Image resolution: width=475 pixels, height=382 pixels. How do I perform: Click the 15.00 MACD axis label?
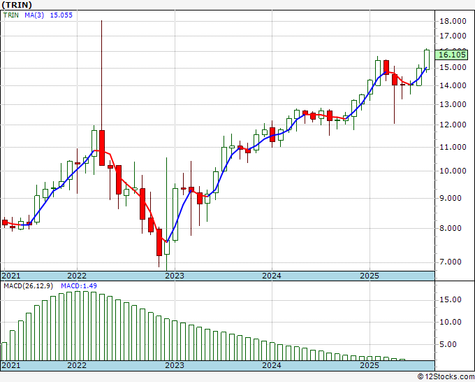coord(450,300)
